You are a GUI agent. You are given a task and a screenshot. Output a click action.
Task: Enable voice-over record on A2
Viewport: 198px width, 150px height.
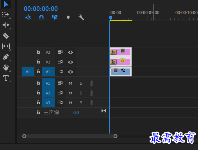91,93
